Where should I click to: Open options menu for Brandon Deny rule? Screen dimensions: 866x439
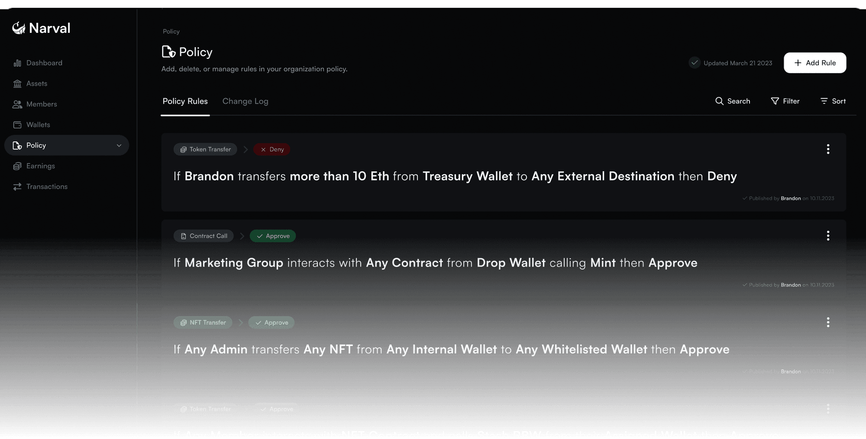pos(828,149)
